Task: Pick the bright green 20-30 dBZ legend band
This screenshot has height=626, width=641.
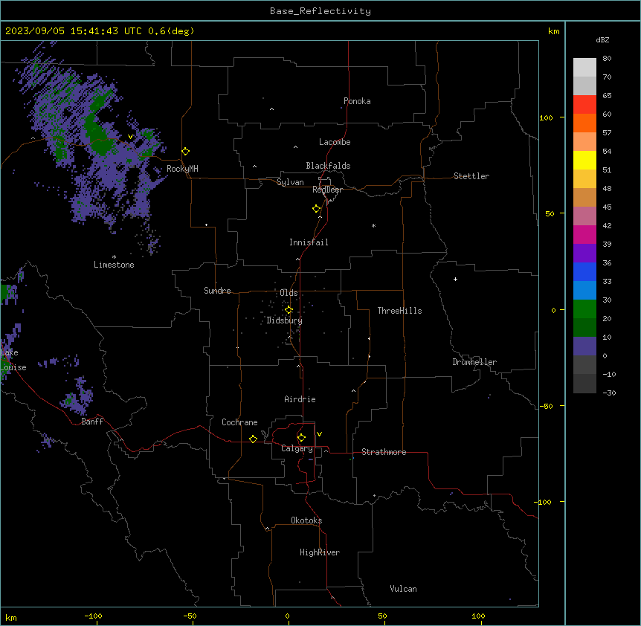Action: 584,309
